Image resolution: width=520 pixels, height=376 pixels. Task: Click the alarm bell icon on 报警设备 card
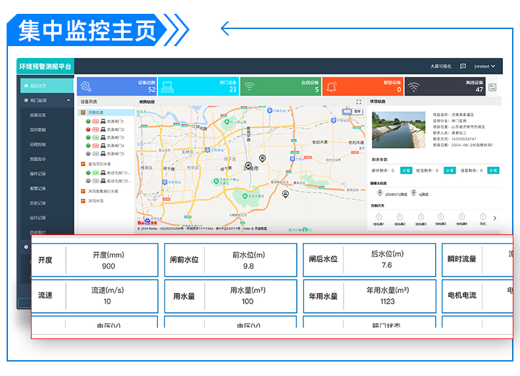(x=331, y=86)
